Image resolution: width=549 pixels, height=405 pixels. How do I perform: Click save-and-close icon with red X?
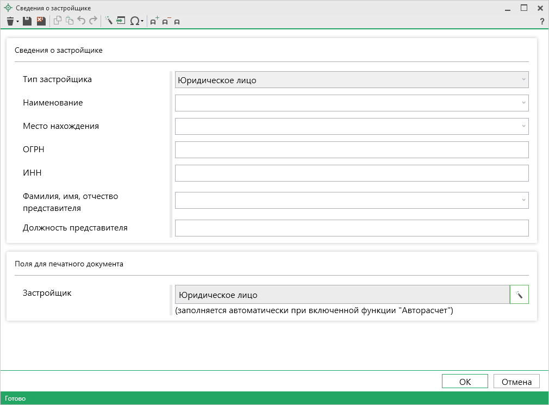click(41, 21)
